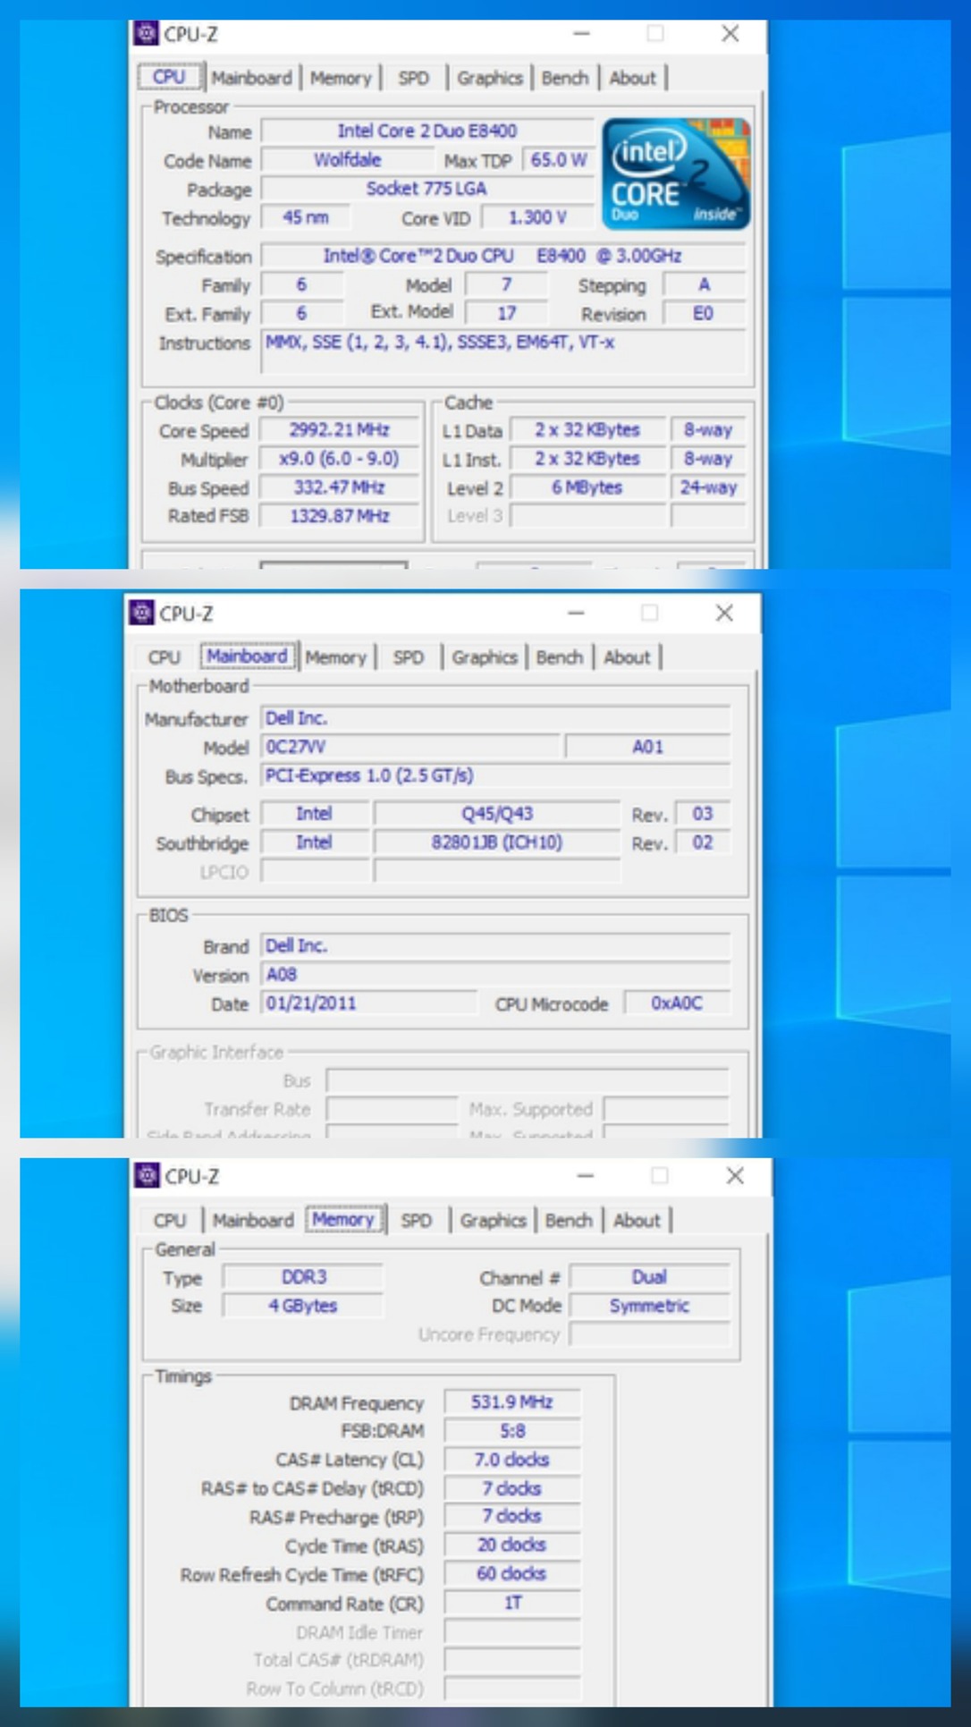Screen dimensions: 971x1727
Task: Switch to SPD tab in top window
Action: (413, 78)
